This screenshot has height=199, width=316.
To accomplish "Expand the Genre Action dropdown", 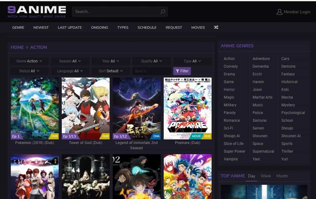I will [x=29, y=61].
